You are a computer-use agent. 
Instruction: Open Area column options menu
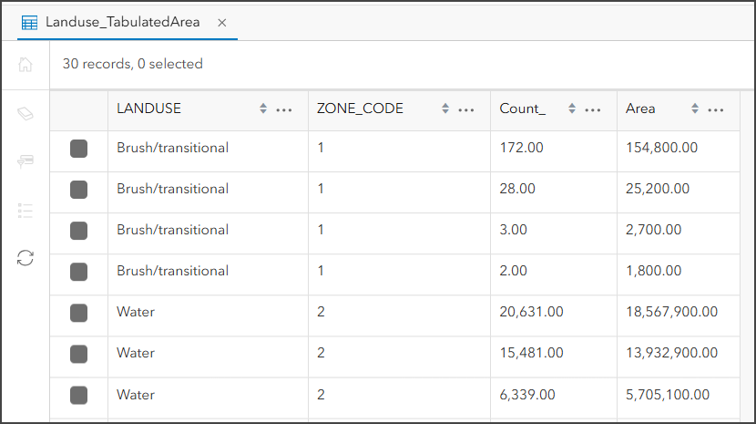(x=716, y=109)
